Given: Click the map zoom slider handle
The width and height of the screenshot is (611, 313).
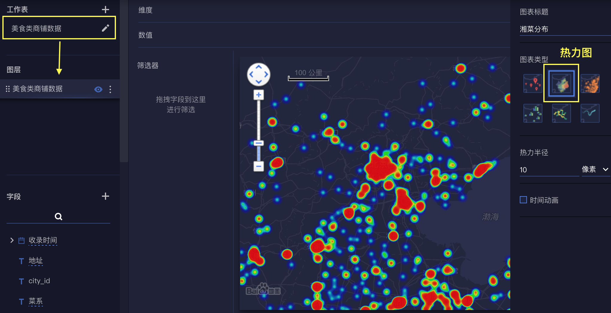Looking at the screenshot, I should pyautogui.click(x=259, y=143).
